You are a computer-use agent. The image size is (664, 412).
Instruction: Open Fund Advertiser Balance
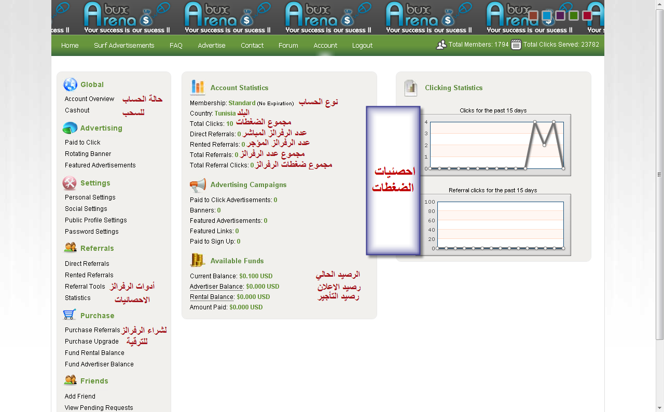[x=99, y=364]
